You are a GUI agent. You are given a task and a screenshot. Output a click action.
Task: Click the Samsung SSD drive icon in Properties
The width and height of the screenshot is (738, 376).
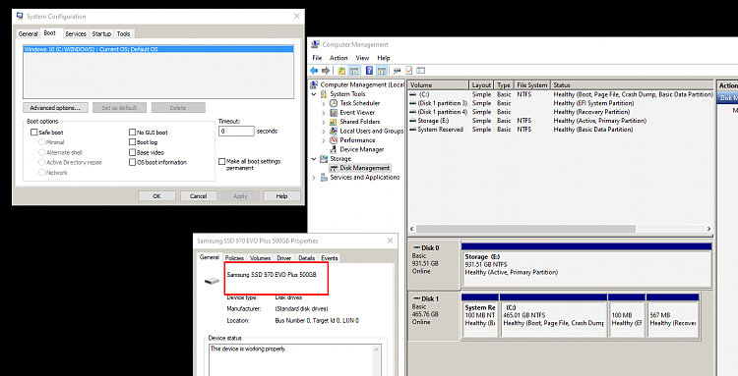tap(212, 281)
